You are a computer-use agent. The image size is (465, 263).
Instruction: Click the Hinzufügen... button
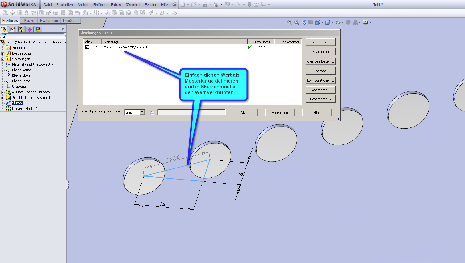coord(320,42)
